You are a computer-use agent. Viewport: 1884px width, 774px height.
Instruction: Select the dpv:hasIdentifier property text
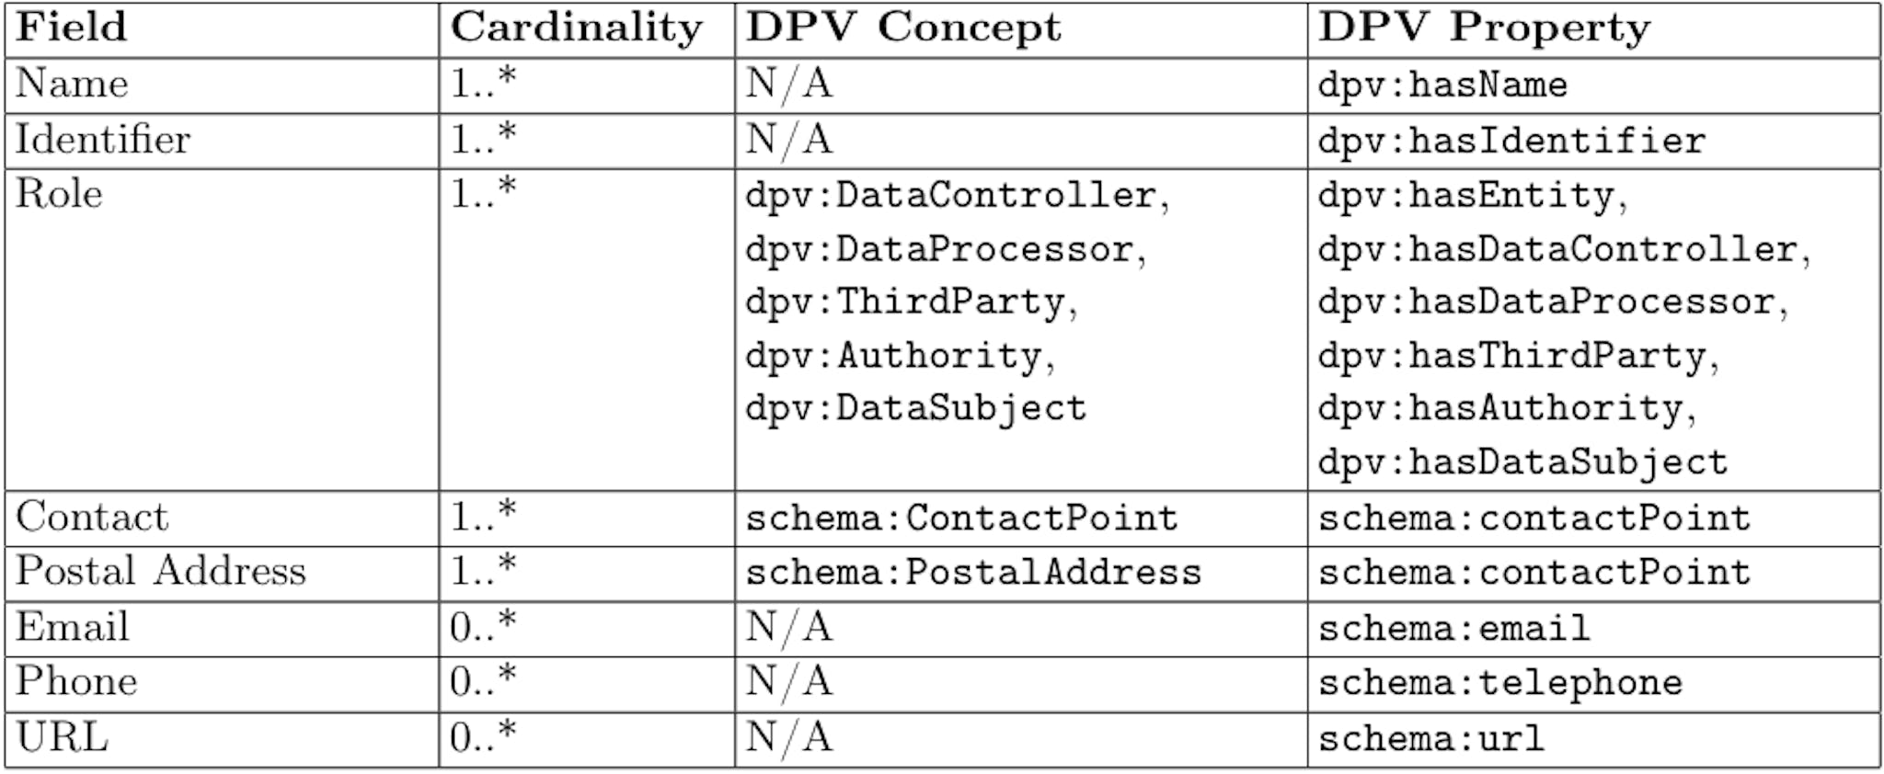[1511, 141]
